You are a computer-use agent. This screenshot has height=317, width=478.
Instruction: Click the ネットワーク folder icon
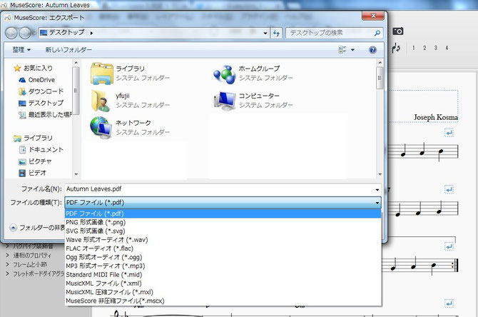point(101,128)
